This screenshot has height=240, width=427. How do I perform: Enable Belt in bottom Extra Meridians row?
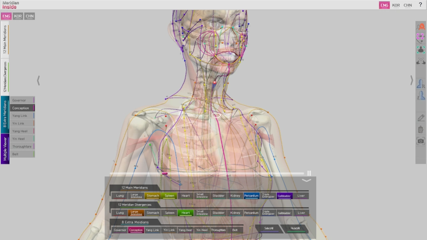(235, 230)
